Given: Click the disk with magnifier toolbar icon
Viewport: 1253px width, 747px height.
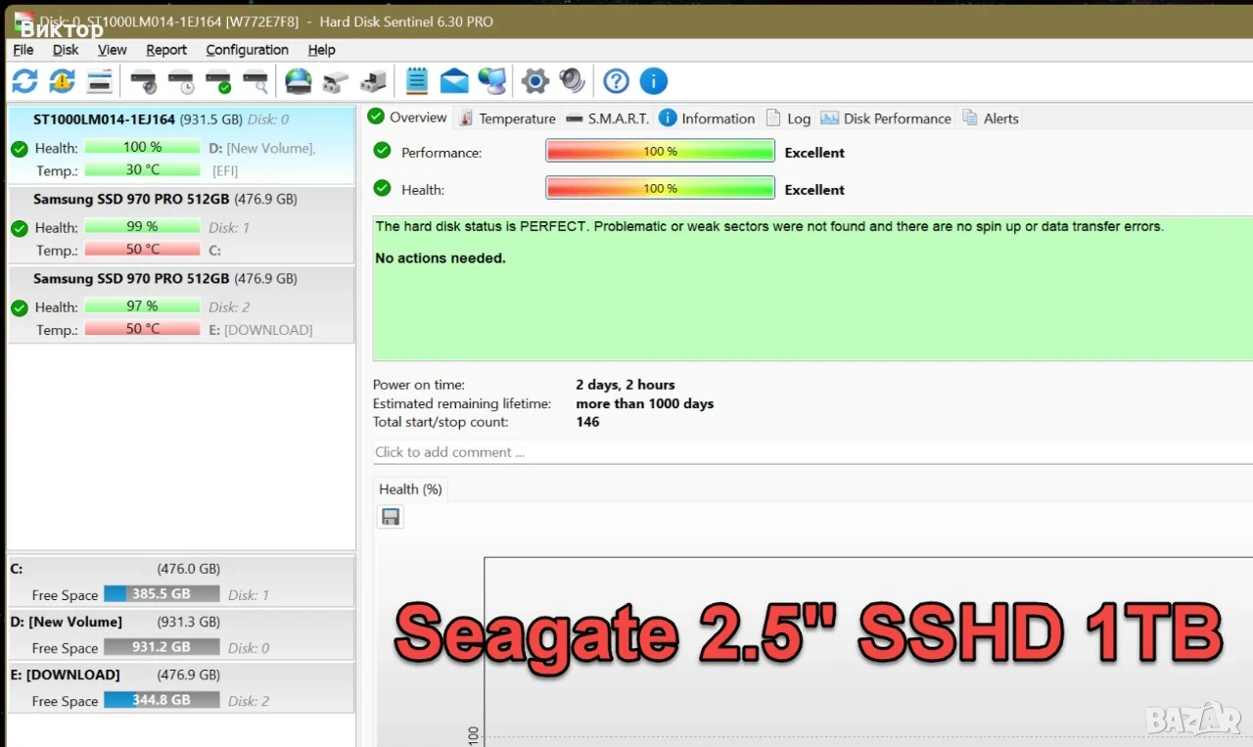Looking at the screenshot, I should tap(255, 81).
